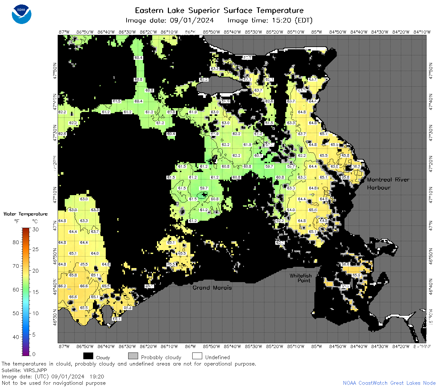Click the 15 Celsius scale tick label
The height and width of the screenshot is (388, 439).
click(x=36, y=292)
